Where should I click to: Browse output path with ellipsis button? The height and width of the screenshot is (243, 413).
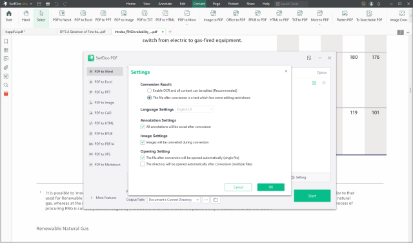(206, 200)
